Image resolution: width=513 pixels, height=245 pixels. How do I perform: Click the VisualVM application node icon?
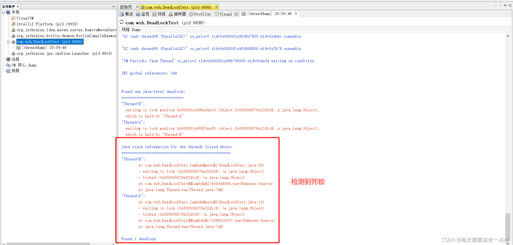pyautogui.click(x=13, y=18)
